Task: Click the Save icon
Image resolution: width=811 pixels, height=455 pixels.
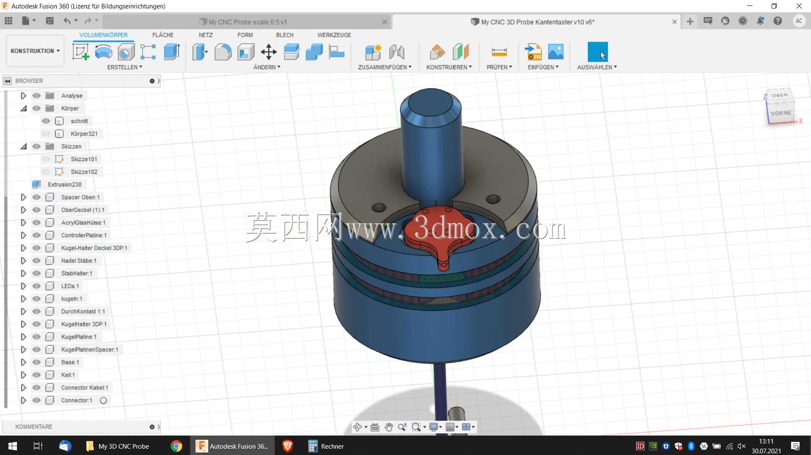Action: pyautogui.click(x=50, y=21)
